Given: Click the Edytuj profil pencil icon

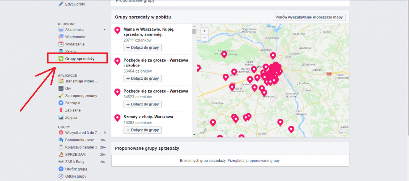Looking at the screenshot, I should (61, 4).
